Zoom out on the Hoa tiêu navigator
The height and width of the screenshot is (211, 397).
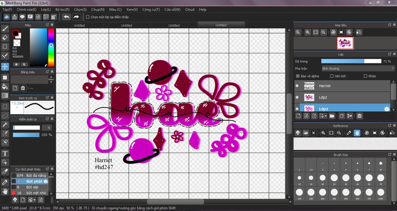(x=323, y=32)
